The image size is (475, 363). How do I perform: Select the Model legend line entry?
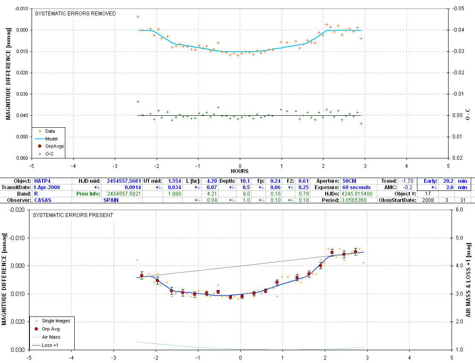point(47,139)
